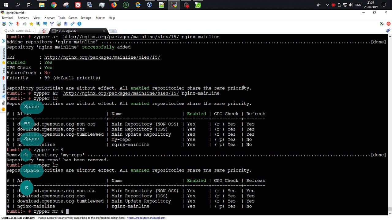
Task: Open File Explorer from the taskbar
Action: (x=42, y=5)
